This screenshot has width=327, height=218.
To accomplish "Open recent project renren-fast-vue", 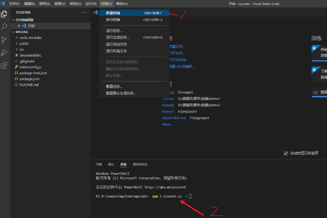I will [x=174, y=118].
